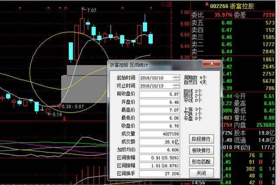277x185 pixels.
Task: Click the stock title 002266 浙富控股
Action: 232,6
